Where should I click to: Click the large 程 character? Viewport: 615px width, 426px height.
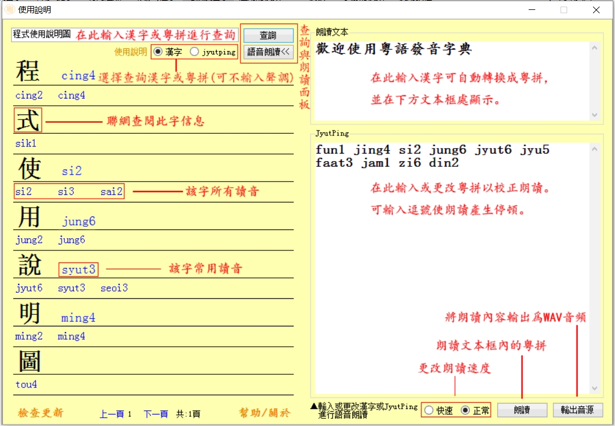[28, 72]
